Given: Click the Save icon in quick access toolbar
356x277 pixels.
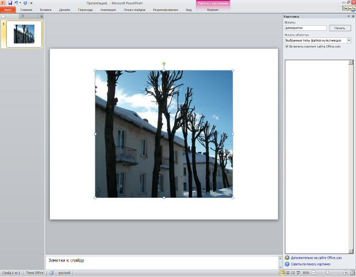Looking at the screenshot, I should click(x=10, y=3).
